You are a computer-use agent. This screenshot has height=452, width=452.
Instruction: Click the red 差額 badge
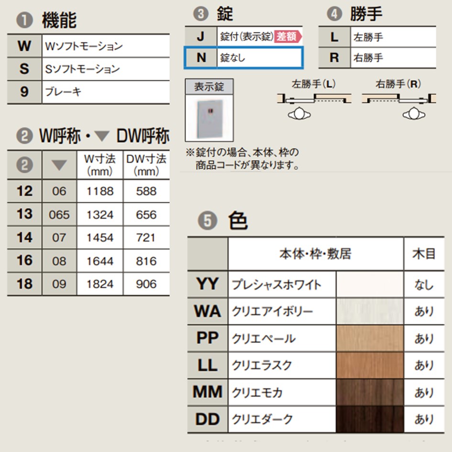coord(287,37)
